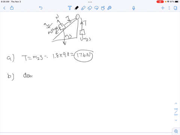Screen dimensions: 180x135
Task: Tap the 8:38 AM clock
Action: click(x=5, y=1)
